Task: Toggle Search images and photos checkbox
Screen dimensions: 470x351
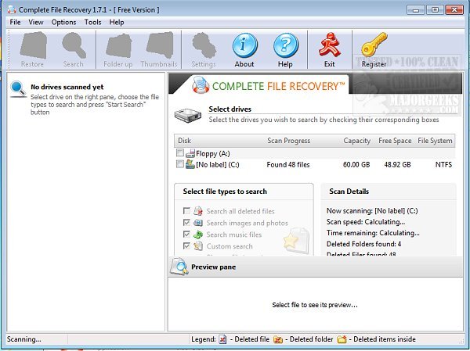Action: (x=186, y=223)
